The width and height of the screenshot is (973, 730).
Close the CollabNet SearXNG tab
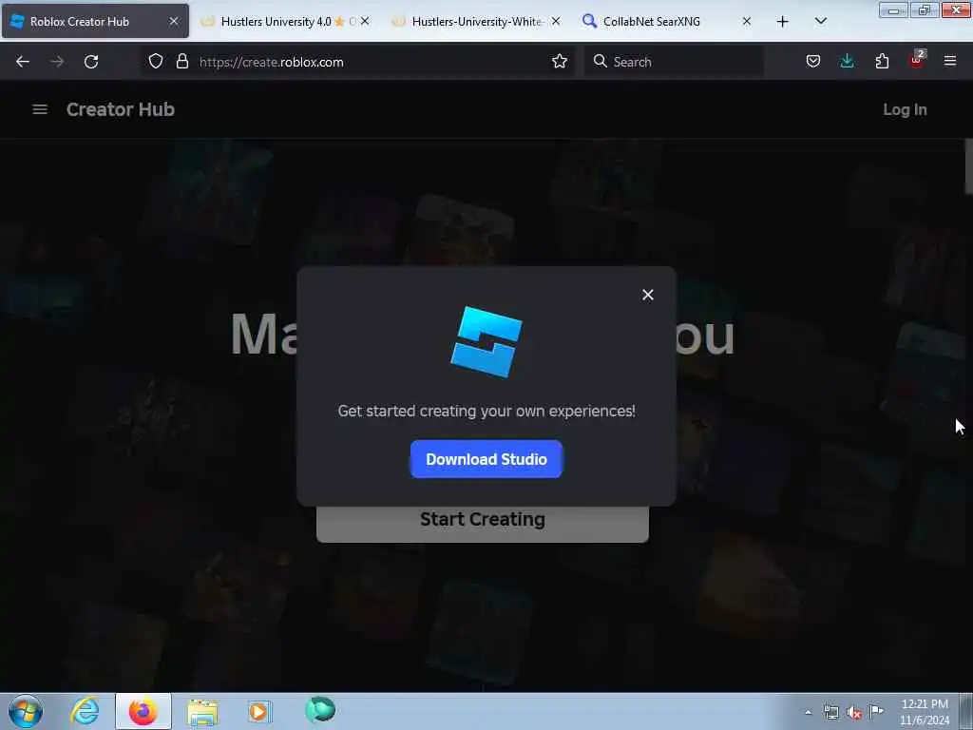click(x=747, y=21)
